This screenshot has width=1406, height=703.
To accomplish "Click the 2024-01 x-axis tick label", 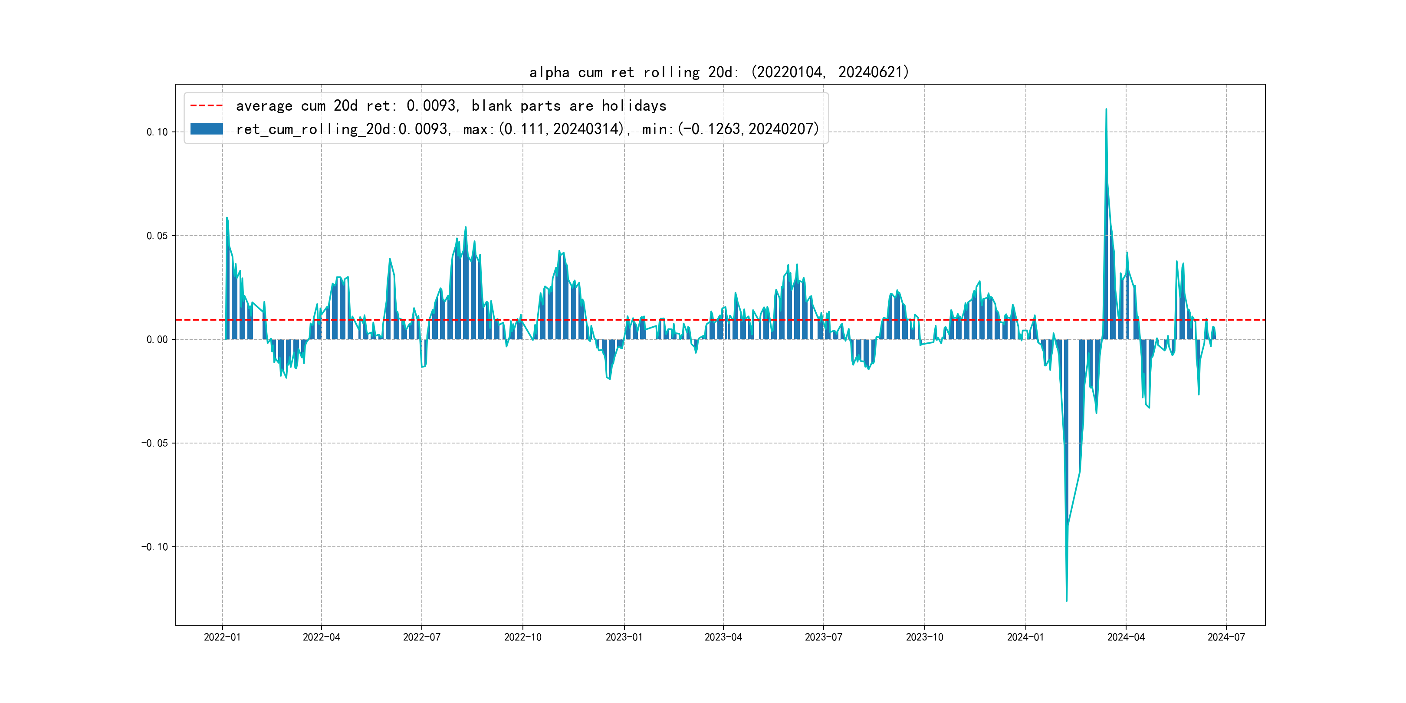I will 1025,637.
